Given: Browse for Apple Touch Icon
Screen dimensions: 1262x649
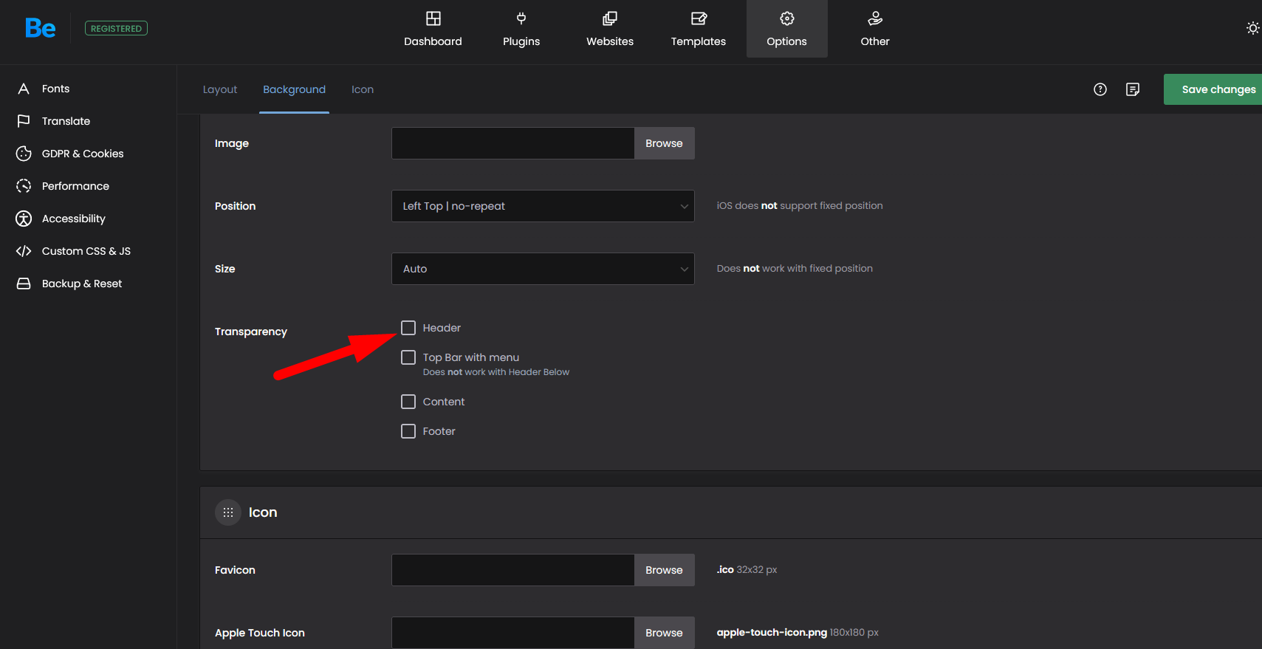Looking at the screenshot, I should 664,633.
